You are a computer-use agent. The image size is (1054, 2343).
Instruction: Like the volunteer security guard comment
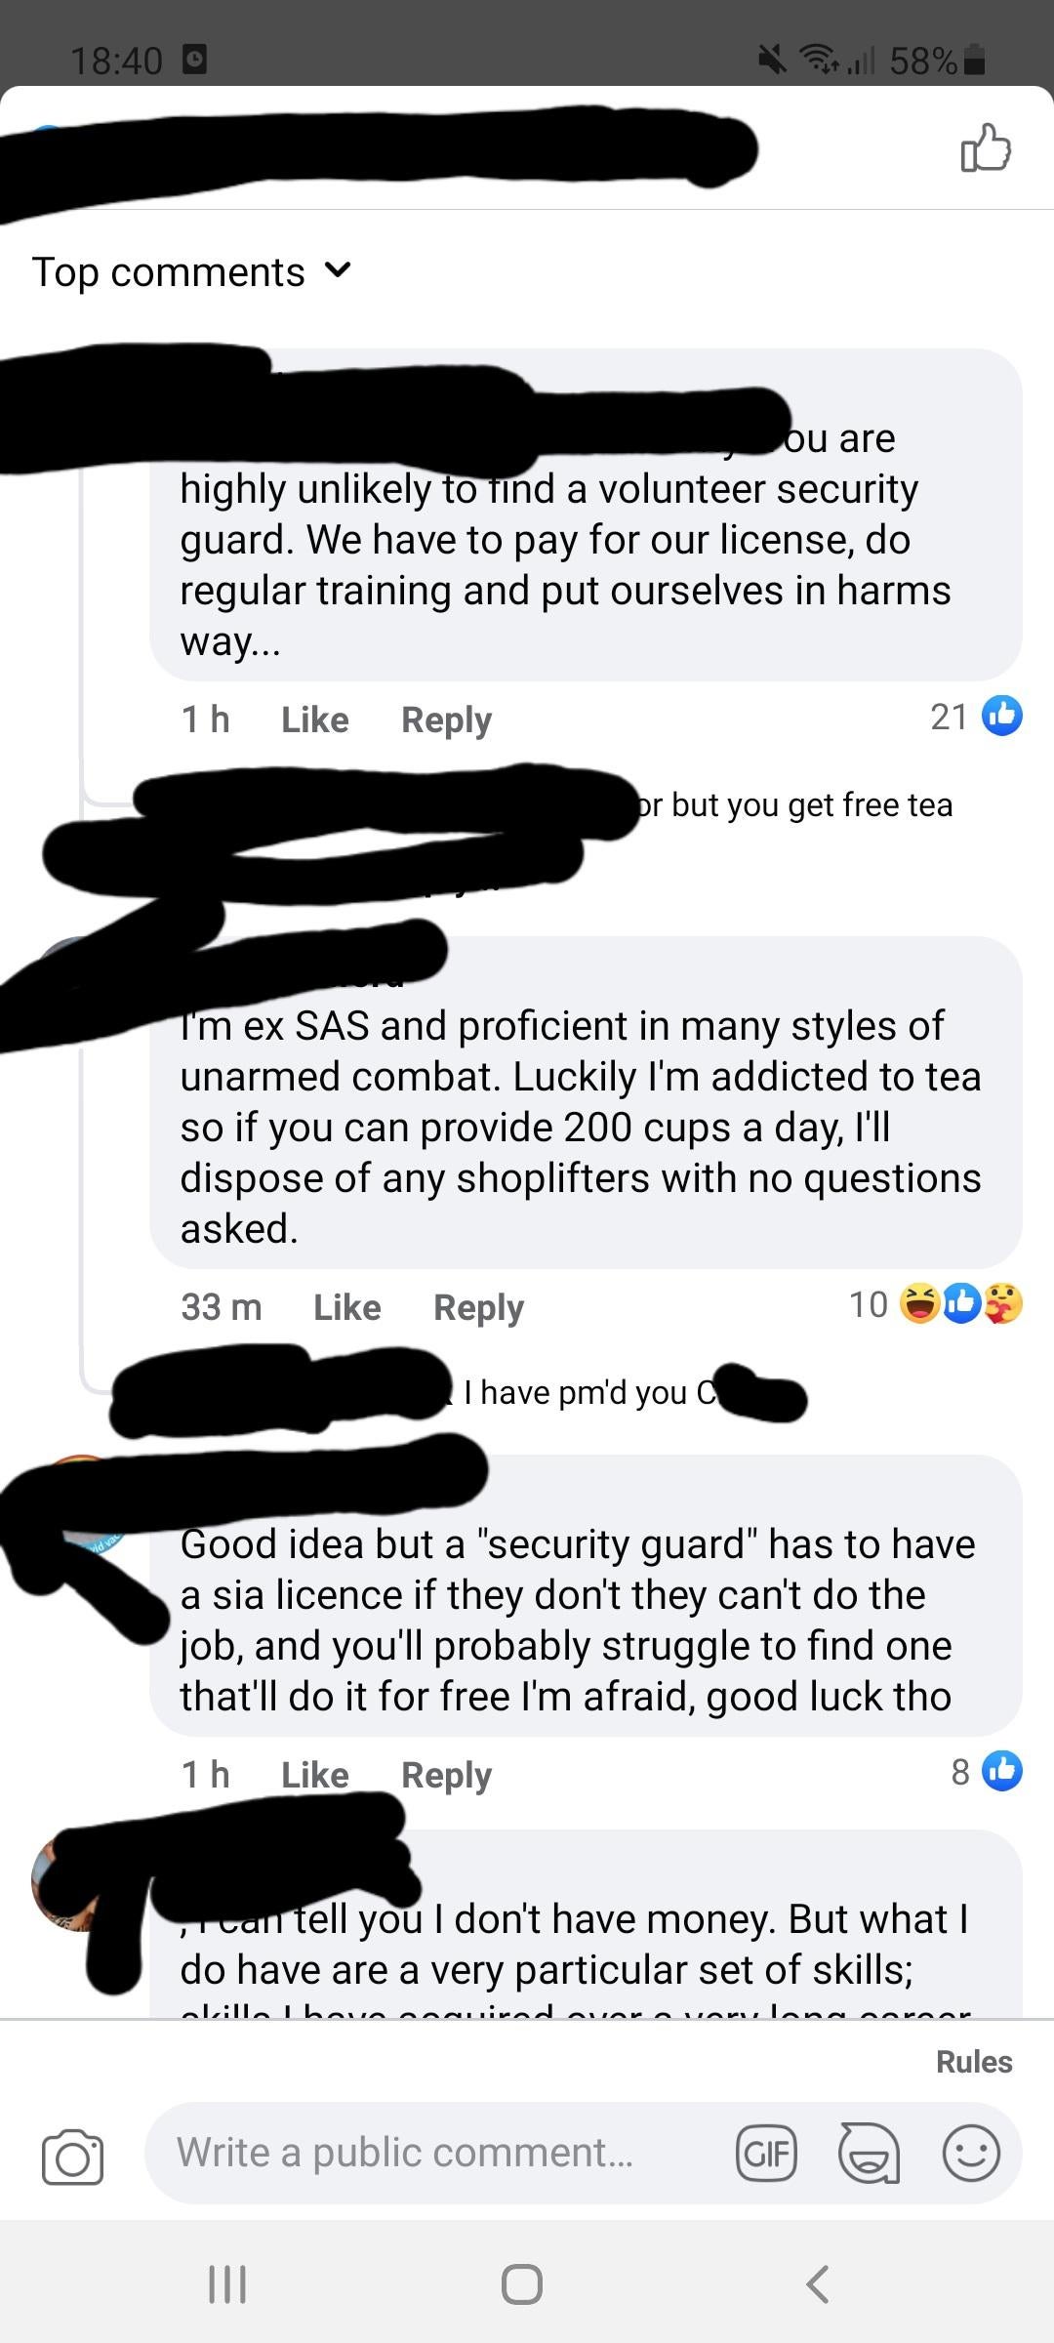pyautogui.click(x=314, y=719)
